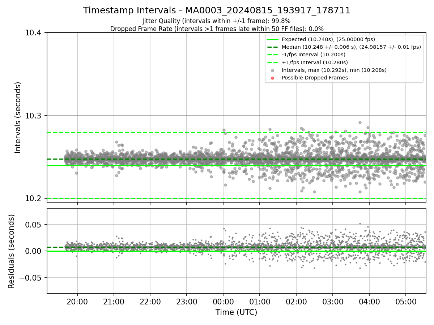Click the x-axis tick label '20:00'
This screenshot has height=325, width=434.
(77, 302)
